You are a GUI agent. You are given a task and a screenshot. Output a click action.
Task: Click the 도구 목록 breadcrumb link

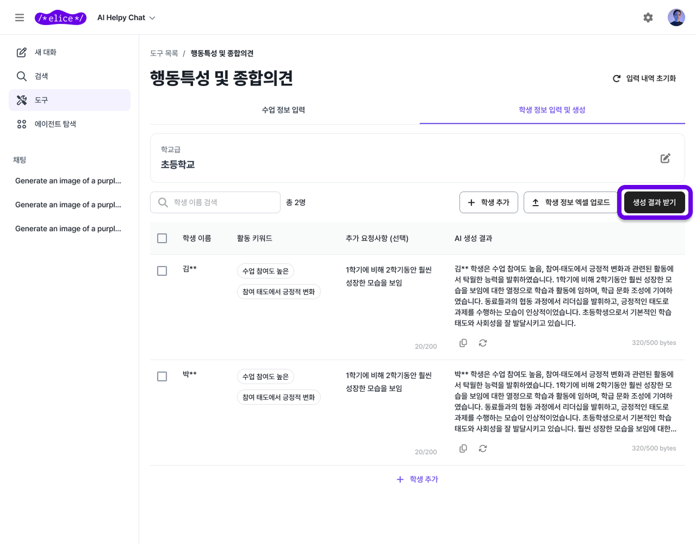point(164,53)
